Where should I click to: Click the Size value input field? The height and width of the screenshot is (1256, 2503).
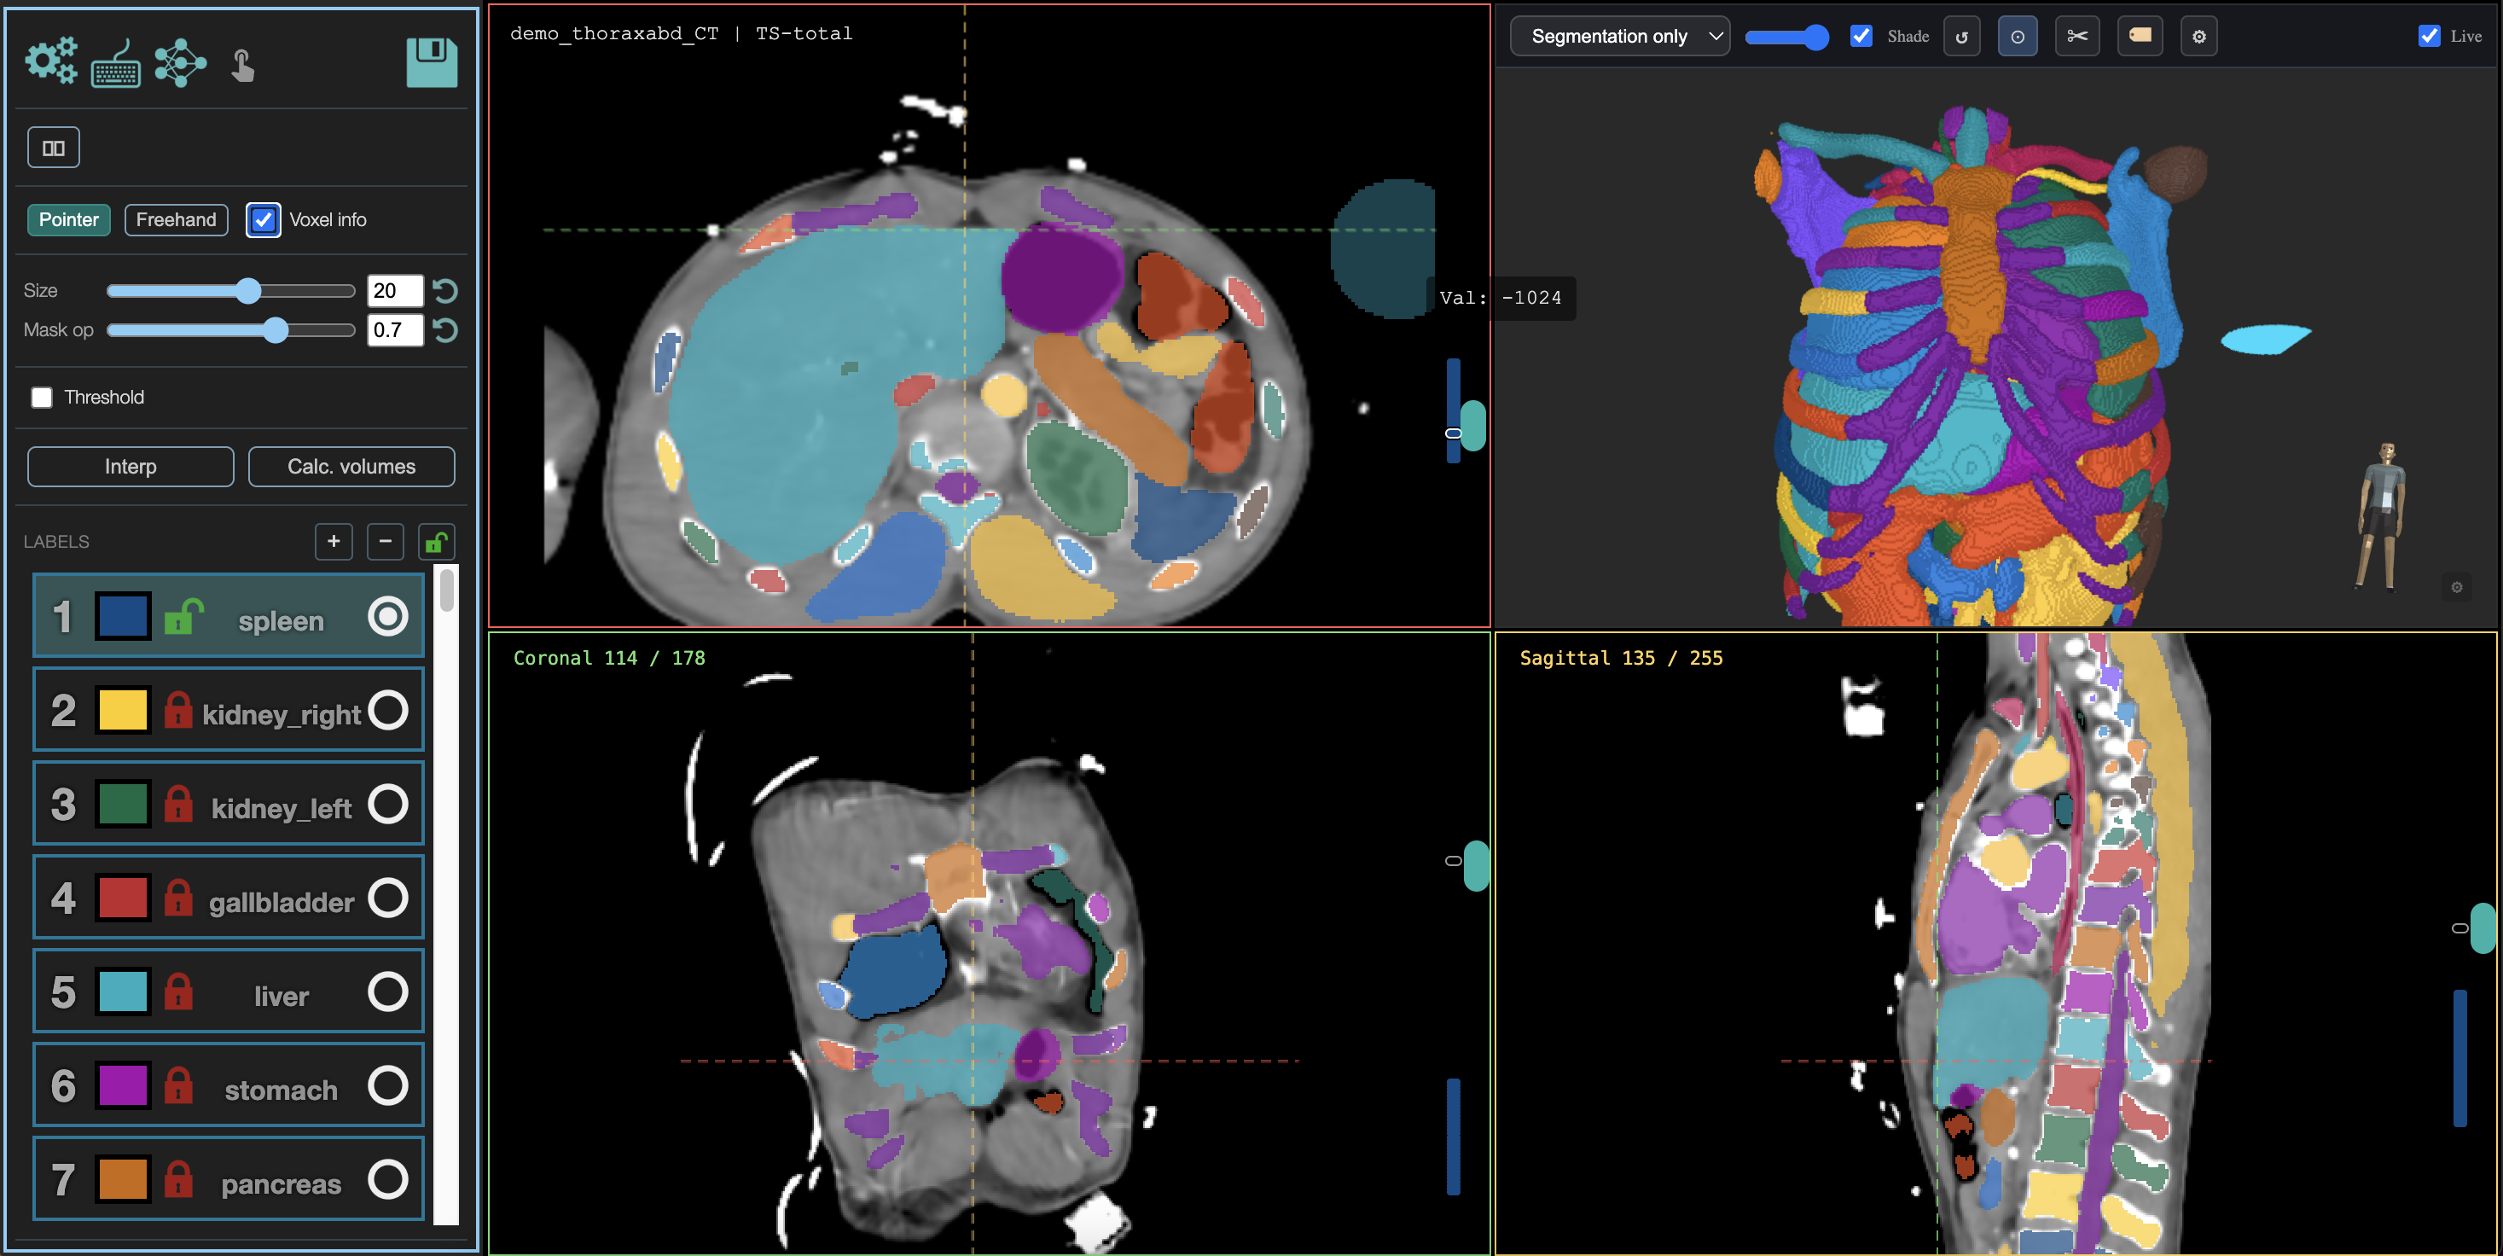[x=394, y=291]
